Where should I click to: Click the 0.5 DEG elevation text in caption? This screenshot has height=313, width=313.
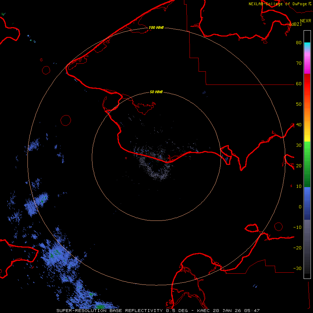click(x=177, y=311)
